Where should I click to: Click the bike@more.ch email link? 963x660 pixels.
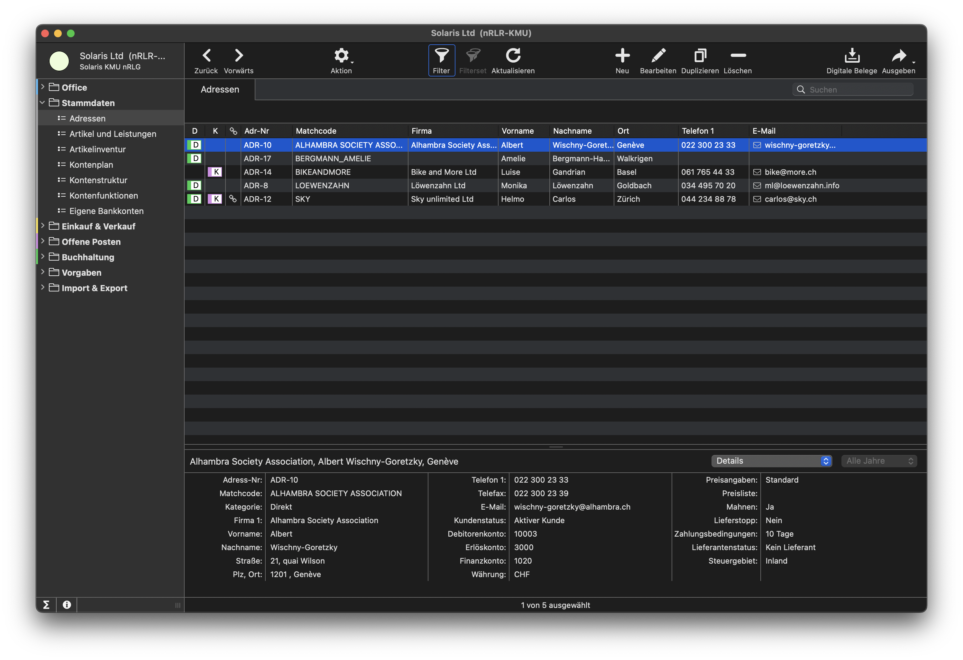tap(790, 172)
